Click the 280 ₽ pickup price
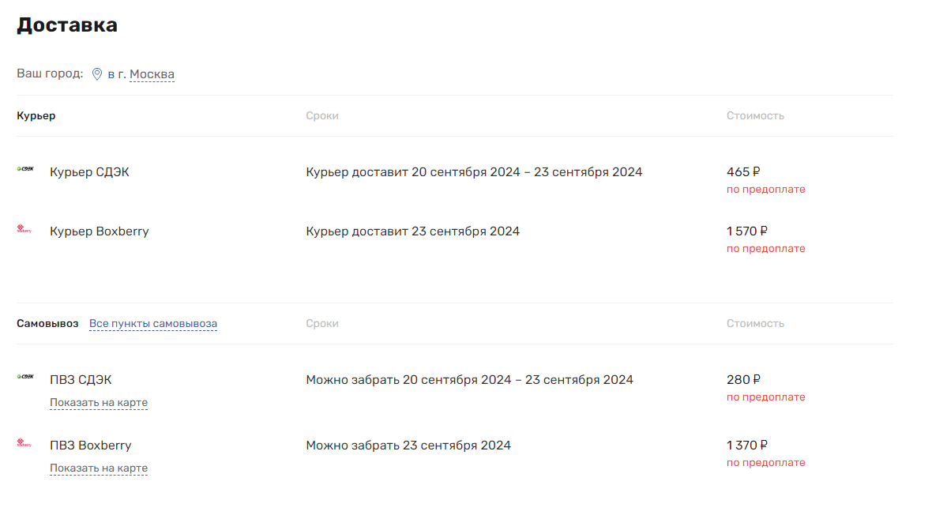The image size is (932, 519). (x=743, y=379)
